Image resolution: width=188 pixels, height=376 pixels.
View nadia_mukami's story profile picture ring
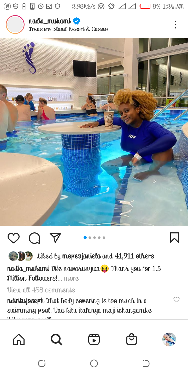pos(15,25)
